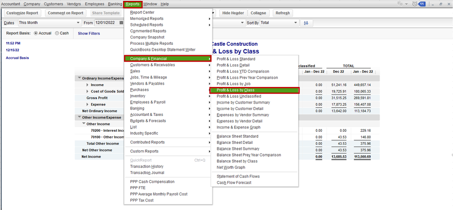Click the Collapse button
453x210 pixels.
click(259, 13)
